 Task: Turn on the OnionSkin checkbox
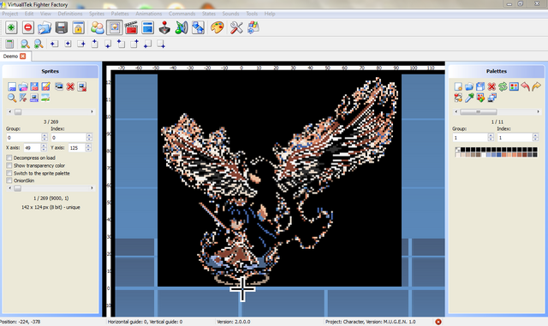click(9, 181)
